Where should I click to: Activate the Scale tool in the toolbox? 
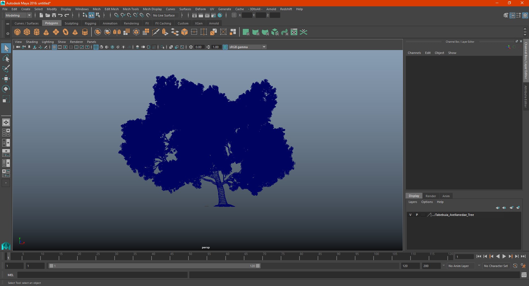pos(6,99)
